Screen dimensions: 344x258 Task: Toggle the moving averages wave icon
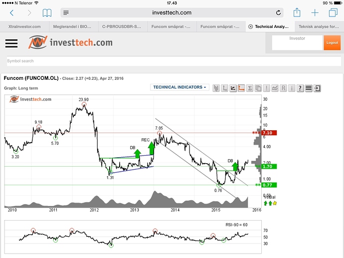point(275,88)
